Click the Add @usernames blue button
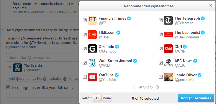The width and height of the screenshot is (216, 104). click(x=196, y=98)
